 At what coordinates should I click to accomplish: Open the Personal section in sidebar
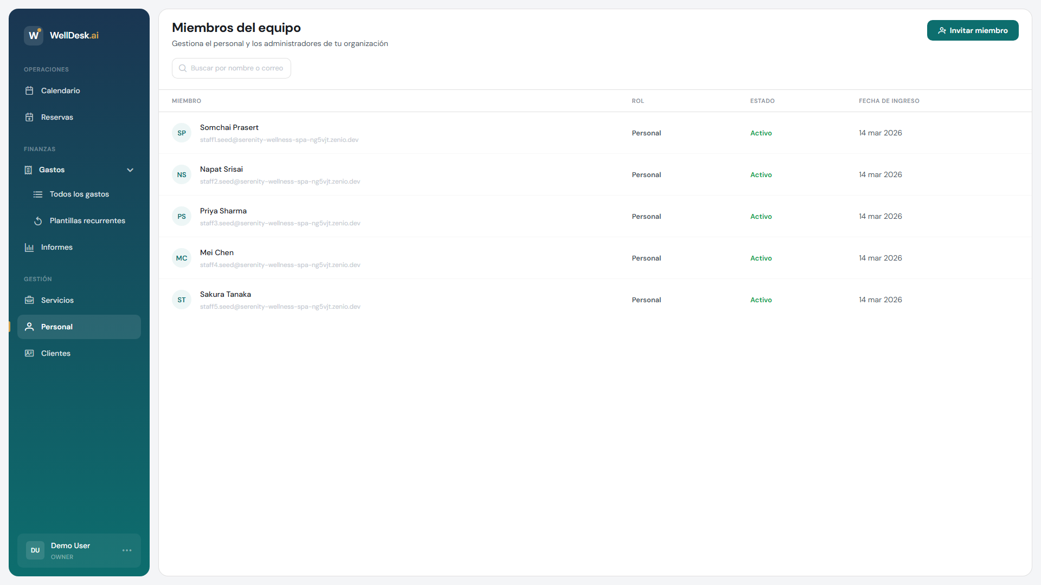pyautogui.click(x=79, y=327)
